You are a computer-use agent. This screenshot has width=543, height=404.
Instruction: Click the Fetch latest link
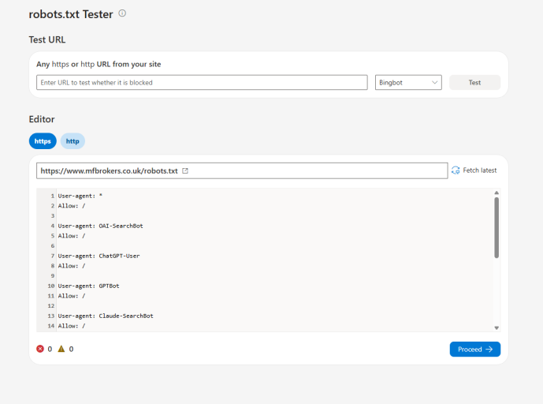pos(480,170)
